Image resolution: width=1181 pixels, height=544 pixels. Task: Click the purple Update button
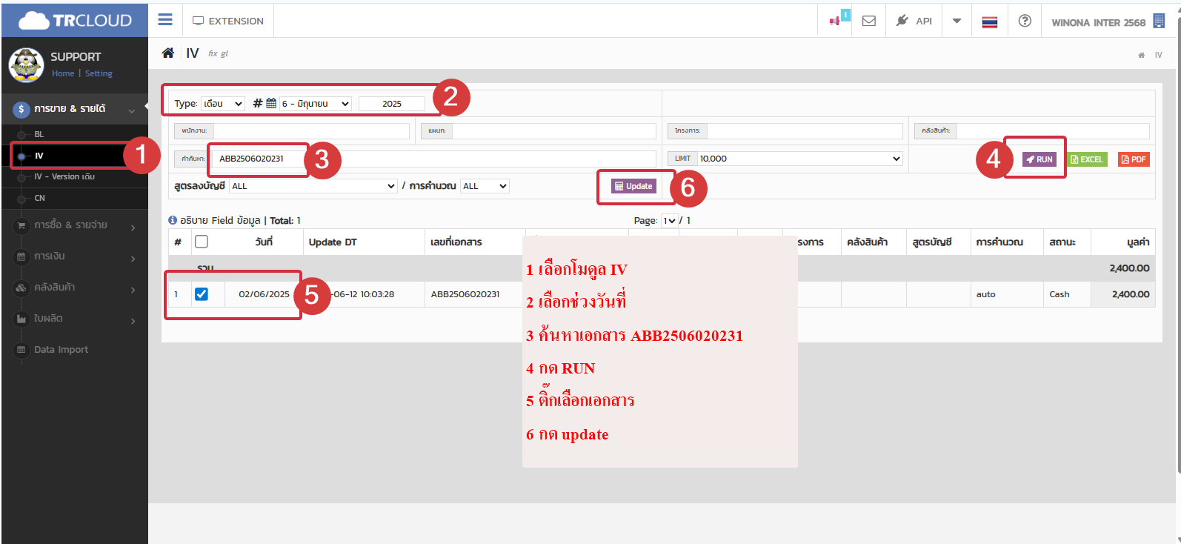point(633,186)
